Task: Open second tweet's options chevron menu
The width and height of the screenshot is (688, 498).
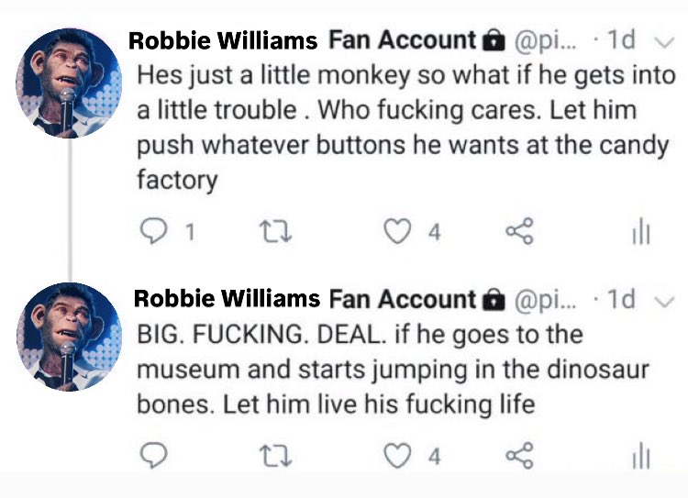Action: pyautogui.click(x=664, y=302)
